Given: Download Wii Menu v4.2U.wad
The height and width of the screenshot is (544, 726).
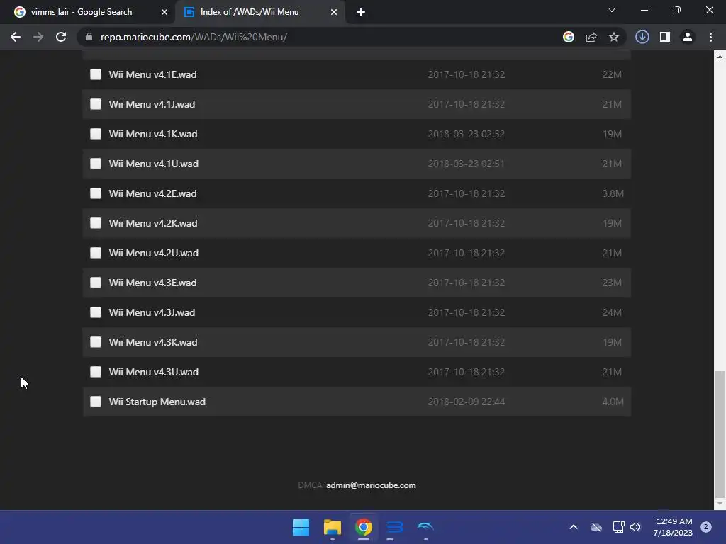Looking at the screenshot, I should pos(154,253).
